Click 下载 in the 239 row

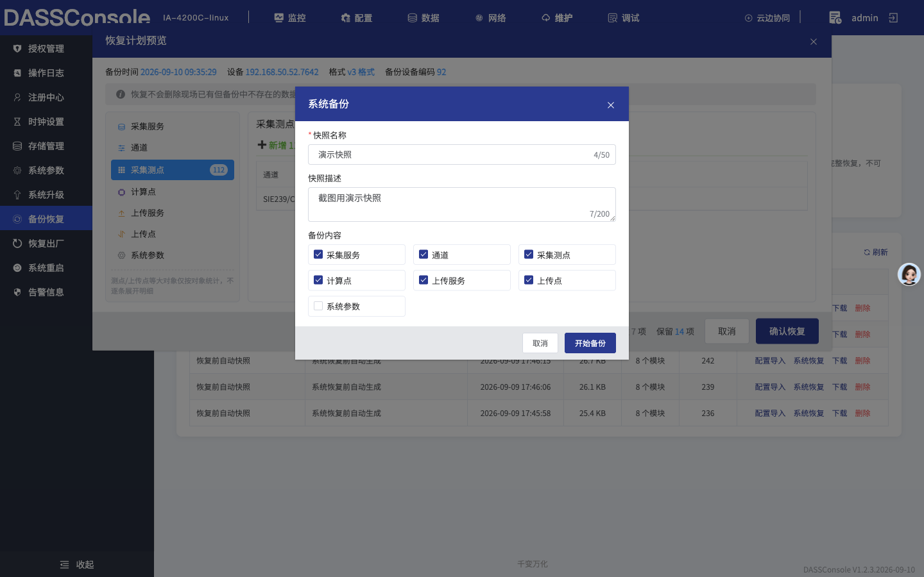click(x=840, y=387)
